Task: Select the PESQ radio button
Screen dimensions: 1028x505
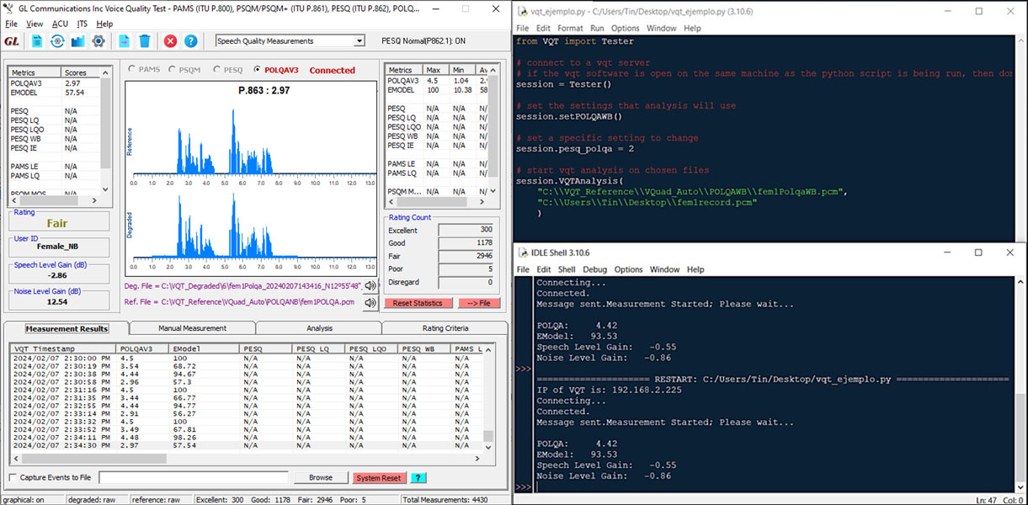Action: click(x=217, y=70)
